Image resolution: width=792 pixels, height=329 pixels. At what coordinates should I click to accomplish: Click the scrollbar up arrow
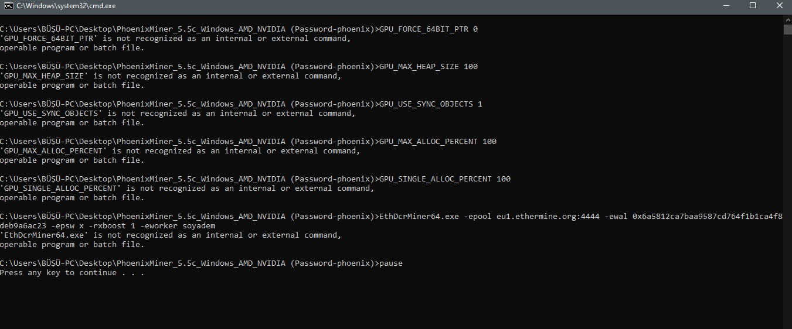787,18
